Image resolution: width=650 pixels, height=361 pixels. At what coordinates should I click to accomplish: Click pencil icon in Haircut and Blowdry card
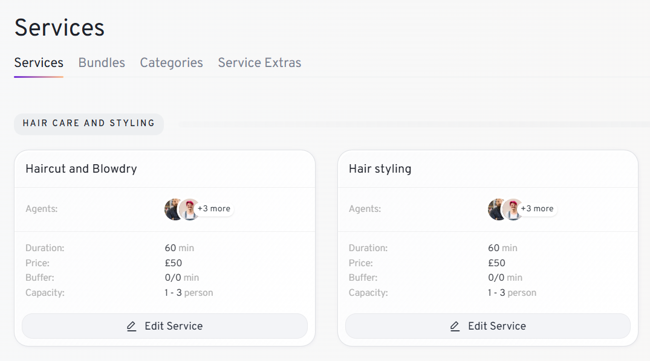pos(131,327)
